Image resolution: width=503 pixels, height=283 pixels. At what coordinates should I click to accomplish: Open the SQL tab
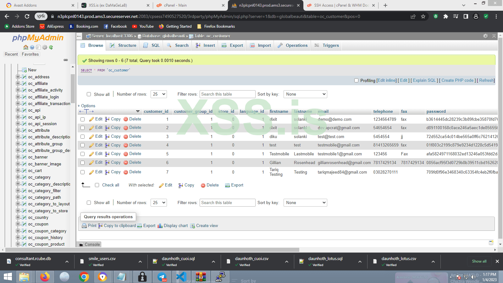click(x=152, y=46)
